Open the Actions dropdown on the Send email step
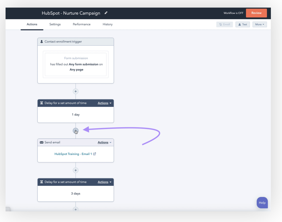This screenshot has height=222, width=282. tap(103, 142)
